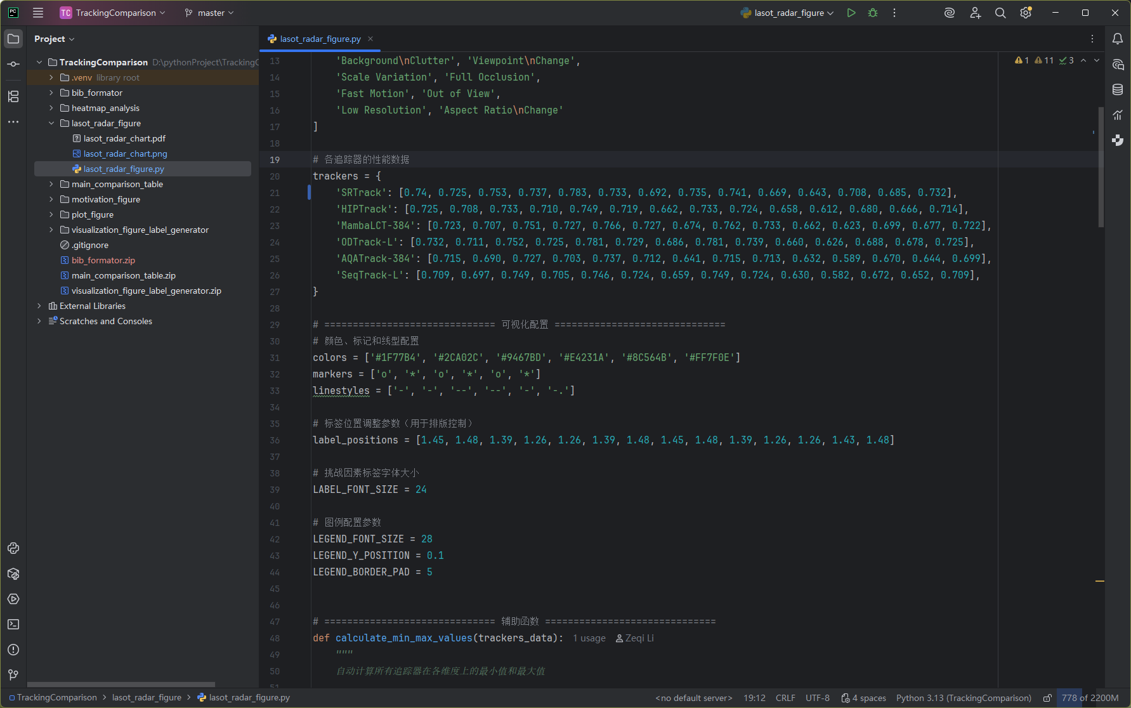This screenshot has height=708, width=1131.
Task: Expand External Libraries node
Action: pyautogui.click(x=39, y=306)
